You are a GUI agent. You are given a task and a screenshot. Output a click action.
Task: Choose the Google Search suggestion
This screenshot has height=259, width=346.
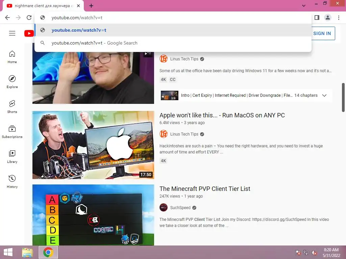tap(173, 43)
